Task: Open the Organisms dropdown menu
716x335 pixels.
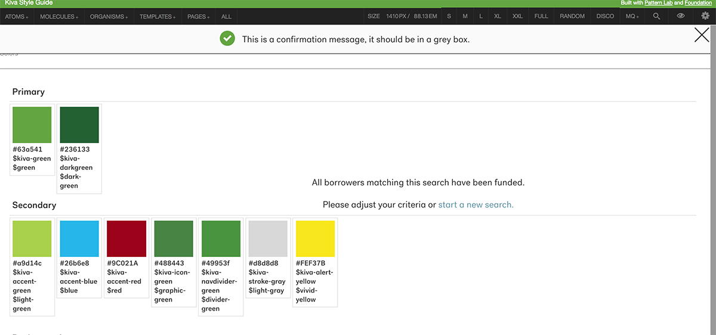Action: tap(109, 17)
